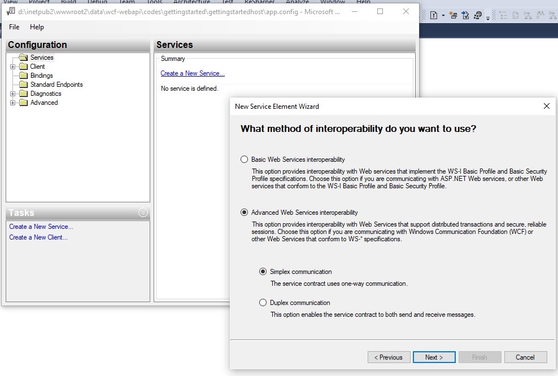Click the exclamation document toolbar icon

tap(434, 16)
